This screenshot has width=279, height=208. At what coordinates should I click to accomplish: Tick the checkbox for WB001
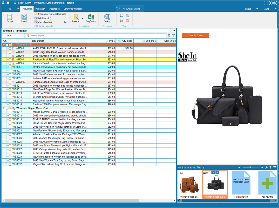(x=10, y=48)
